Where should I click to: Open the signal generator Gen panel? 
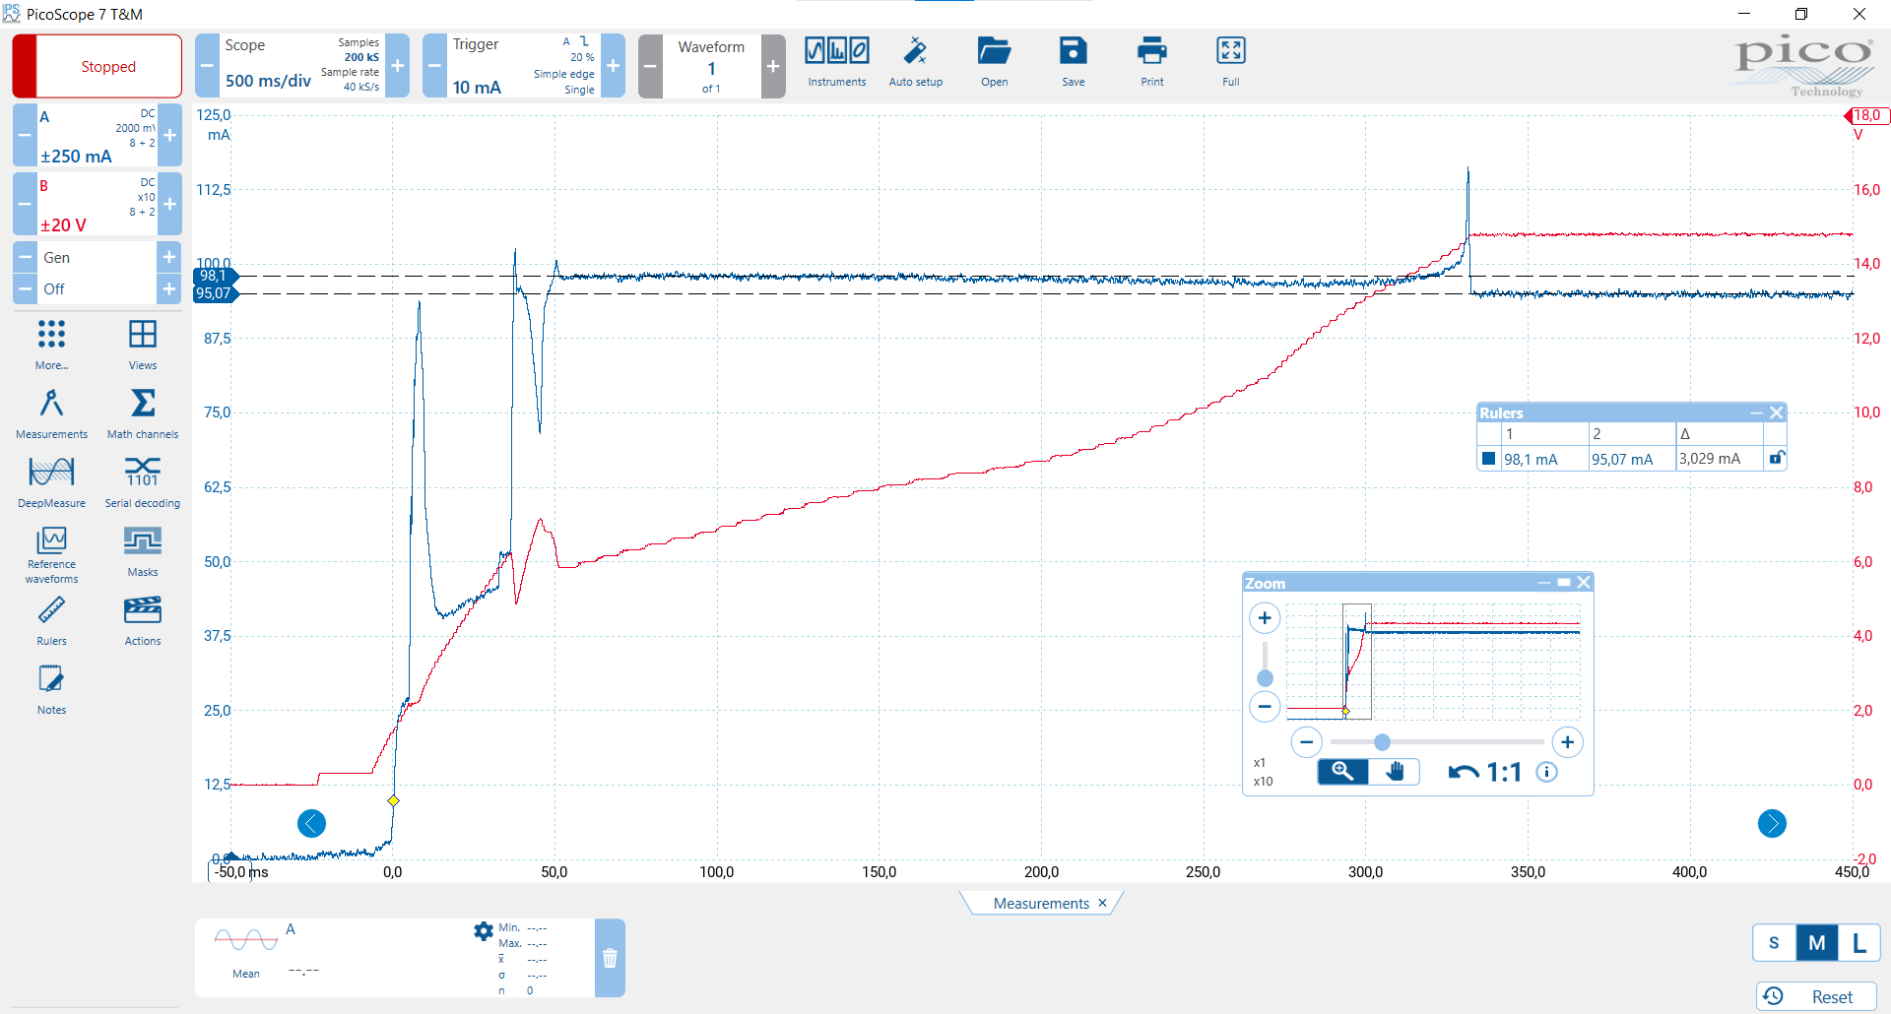click(x=97, y=257)
